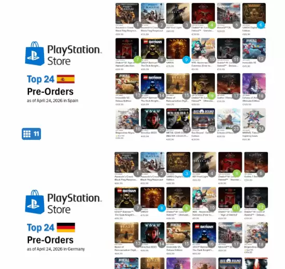Viewport: 285px width, 269px height.
Task: Click the Spain flag icon
Action: [66, 79]
